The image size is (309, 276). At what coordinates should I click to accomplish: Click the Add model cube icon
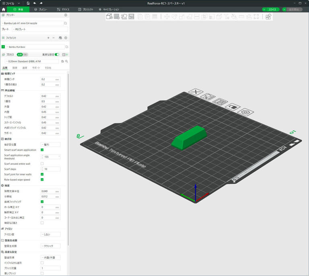[x=109, y=16]
